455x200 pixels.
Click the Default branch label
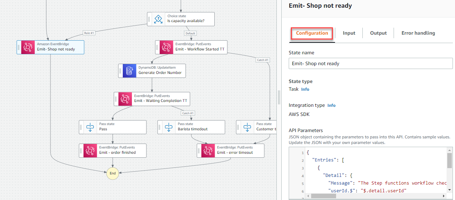coord(190,33)
